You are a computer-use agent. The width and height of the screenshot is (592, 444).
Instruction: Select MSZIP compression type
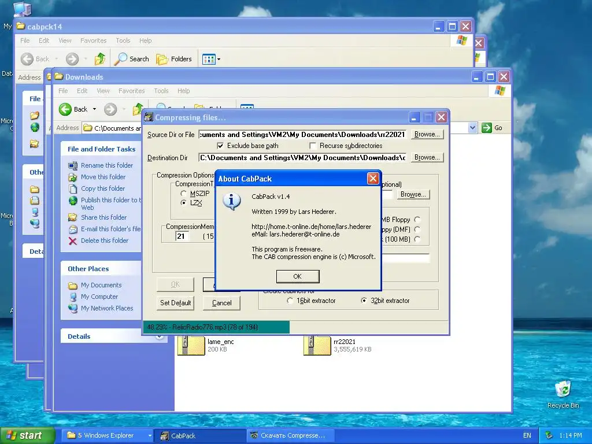point(183,193)
